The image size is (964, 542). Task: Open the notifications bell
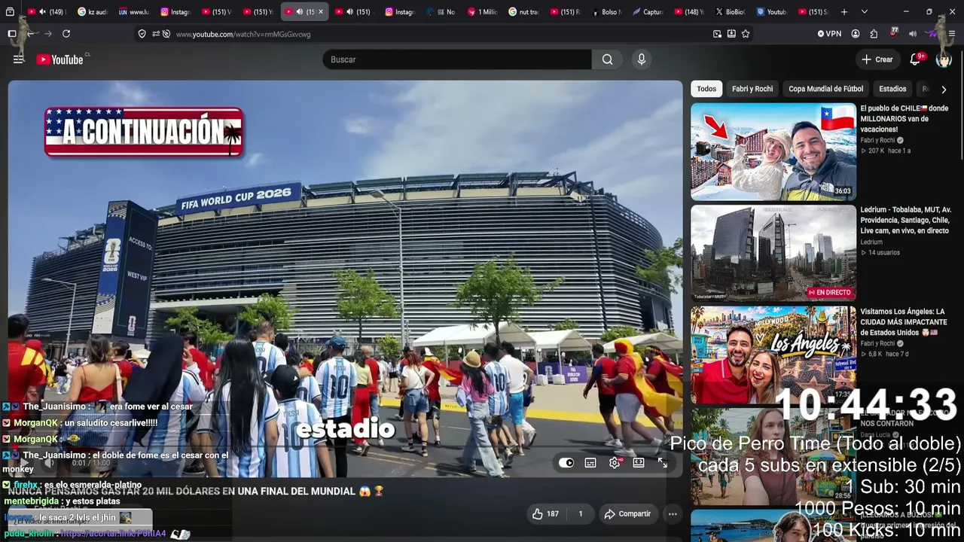point(916,59)
